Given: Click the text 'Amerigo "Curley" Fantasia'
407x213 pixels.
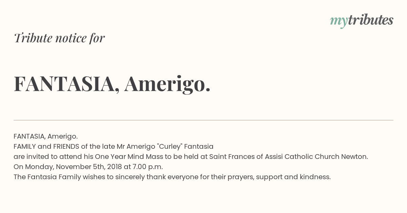Looking at the screenshot, I should [170, 146].
